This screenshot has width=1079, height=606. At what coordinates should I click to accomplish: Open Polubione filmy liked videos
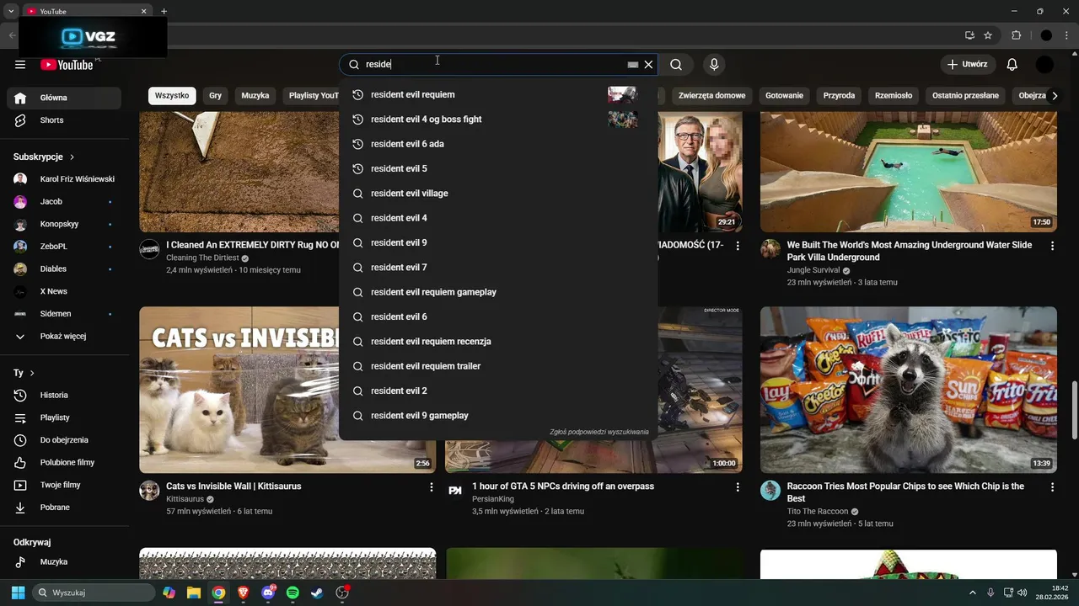(x=64, y=463)
